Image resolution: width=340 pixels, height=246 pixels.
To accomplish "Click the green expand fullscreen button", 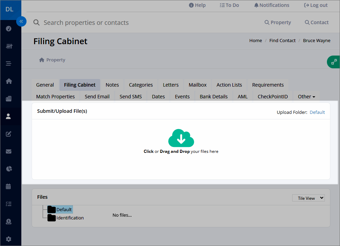I will [x=334, y=62].
